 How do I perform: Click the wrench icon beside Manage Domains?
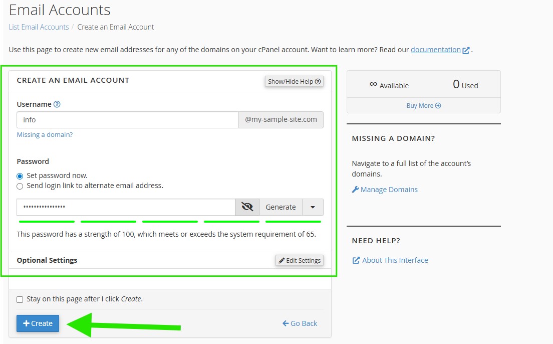tap(355, 190)
